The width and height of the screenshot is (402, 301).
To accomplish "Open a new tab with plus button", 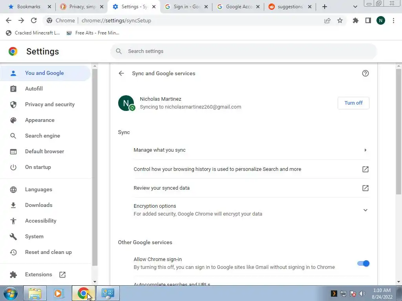I will pos(325,7).
